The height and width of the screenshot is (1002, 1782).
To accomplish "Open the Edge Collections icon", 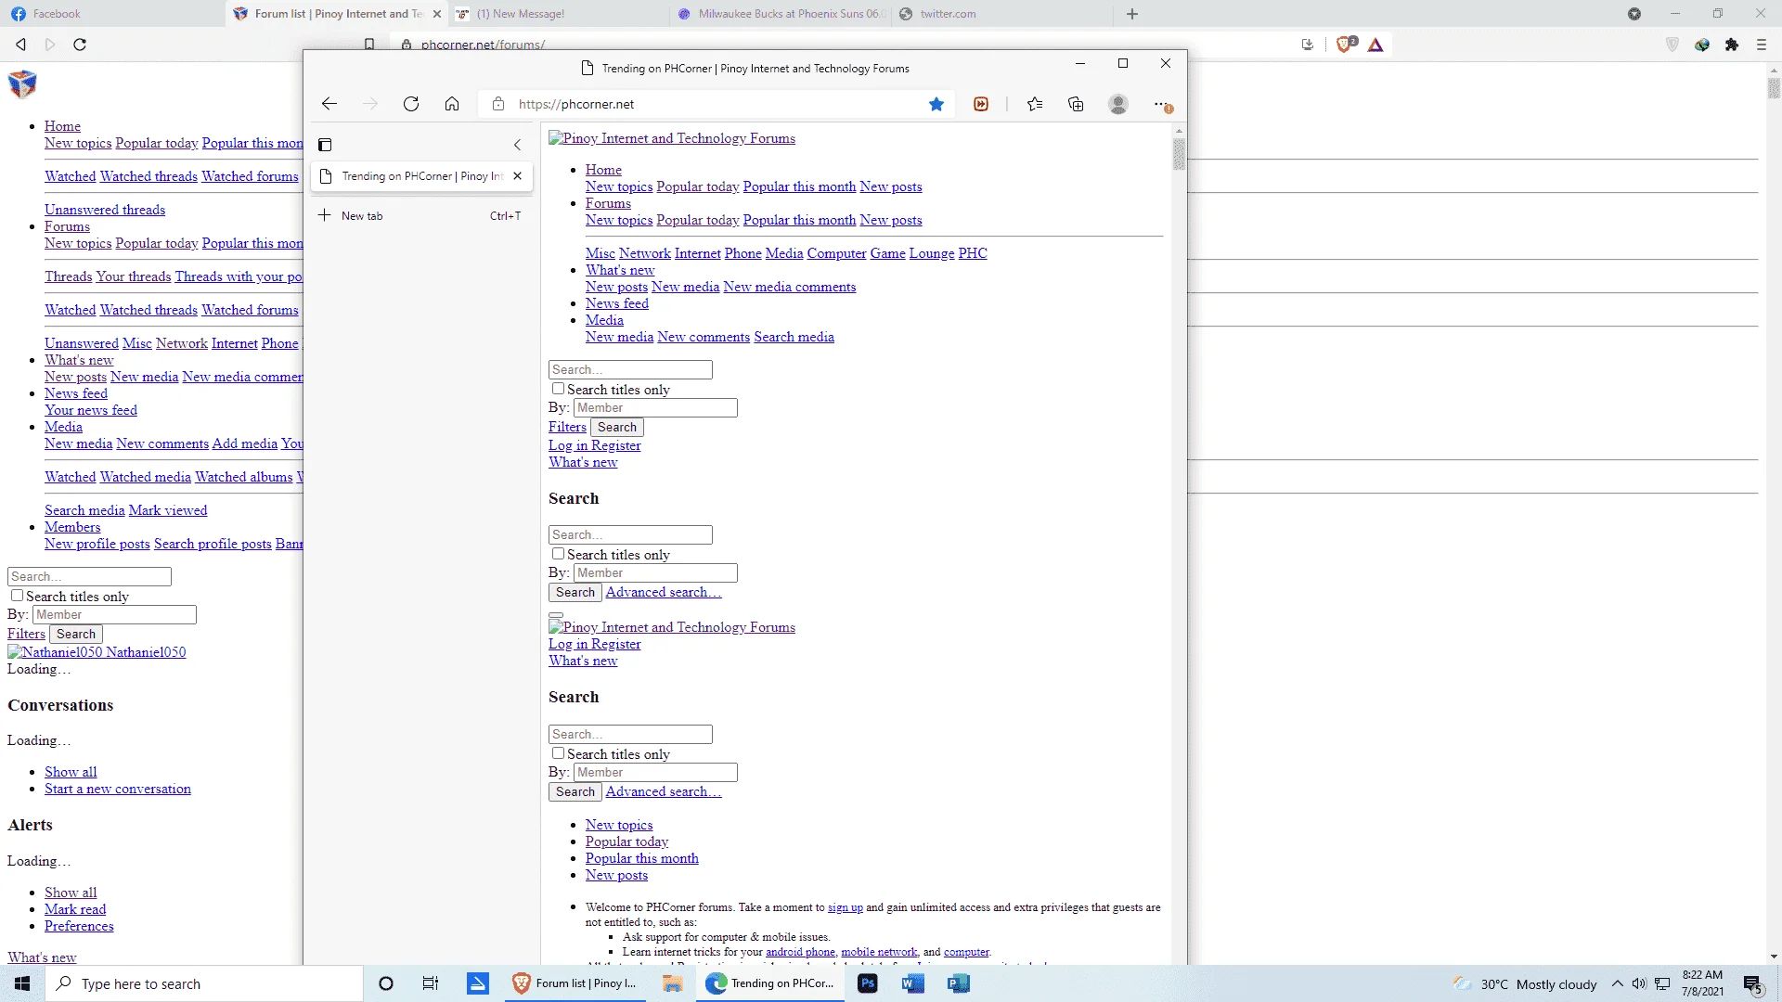I will coord(1076,104).
